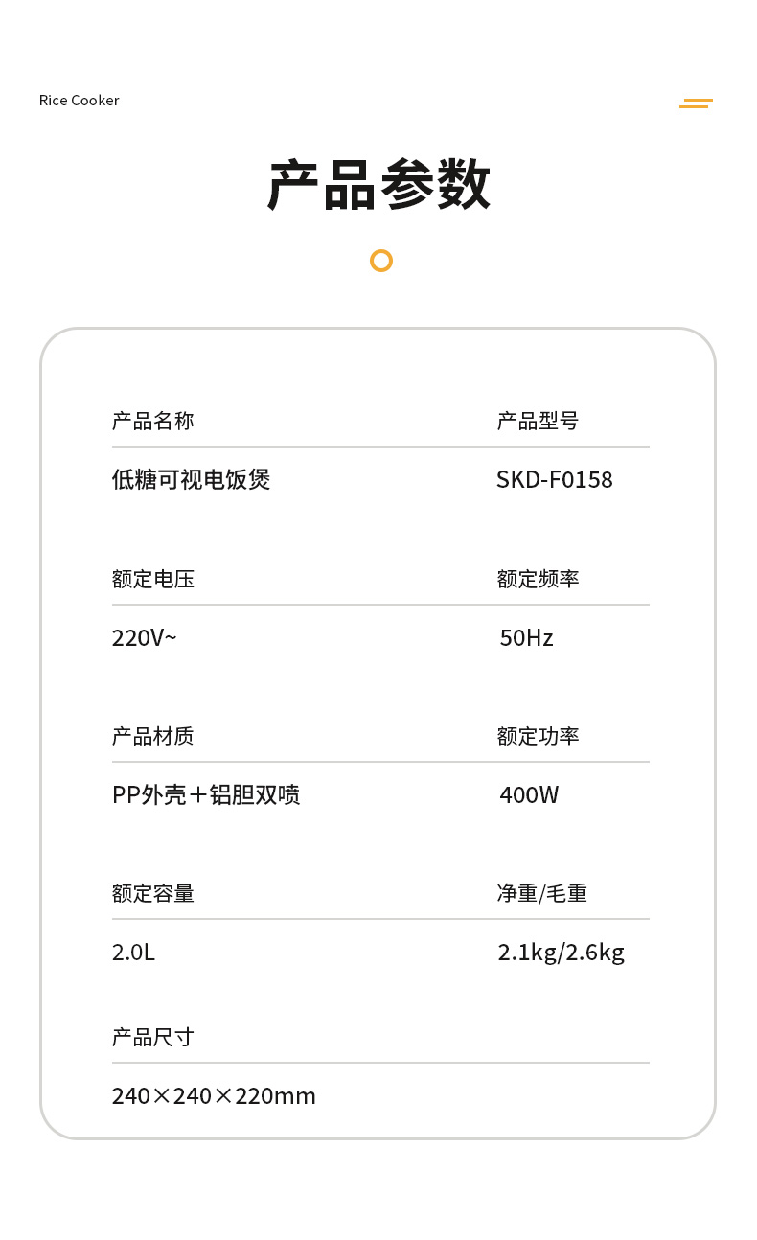
Task: Click the PP外壳+铝胆双喷 material value
Action: (x=206, y=794)
